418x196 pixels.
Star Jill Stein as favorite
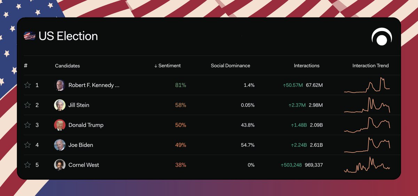28,105
